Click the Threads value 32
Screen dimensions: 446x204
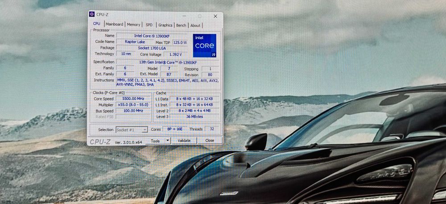pos(212,129)
